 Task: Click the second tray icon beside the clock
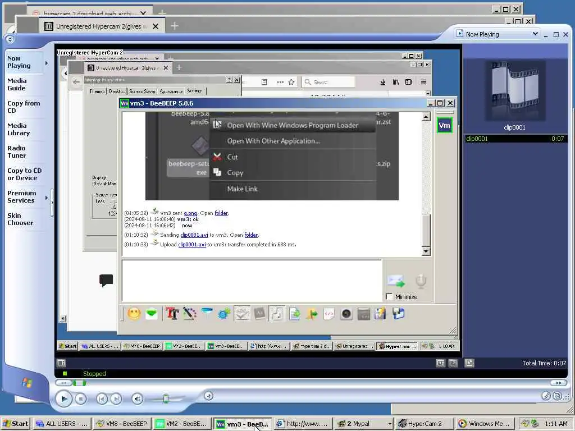point(535,424)
